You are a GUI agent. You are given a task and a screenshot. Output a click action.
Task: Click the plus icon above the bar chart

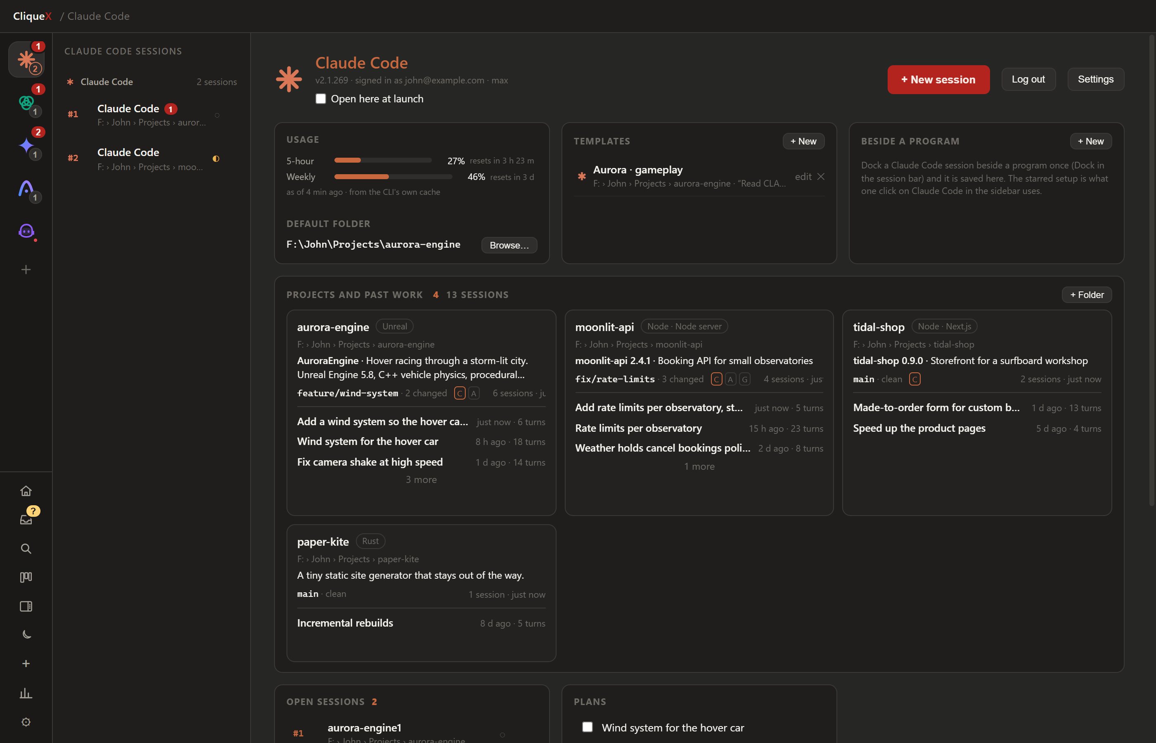26,663
